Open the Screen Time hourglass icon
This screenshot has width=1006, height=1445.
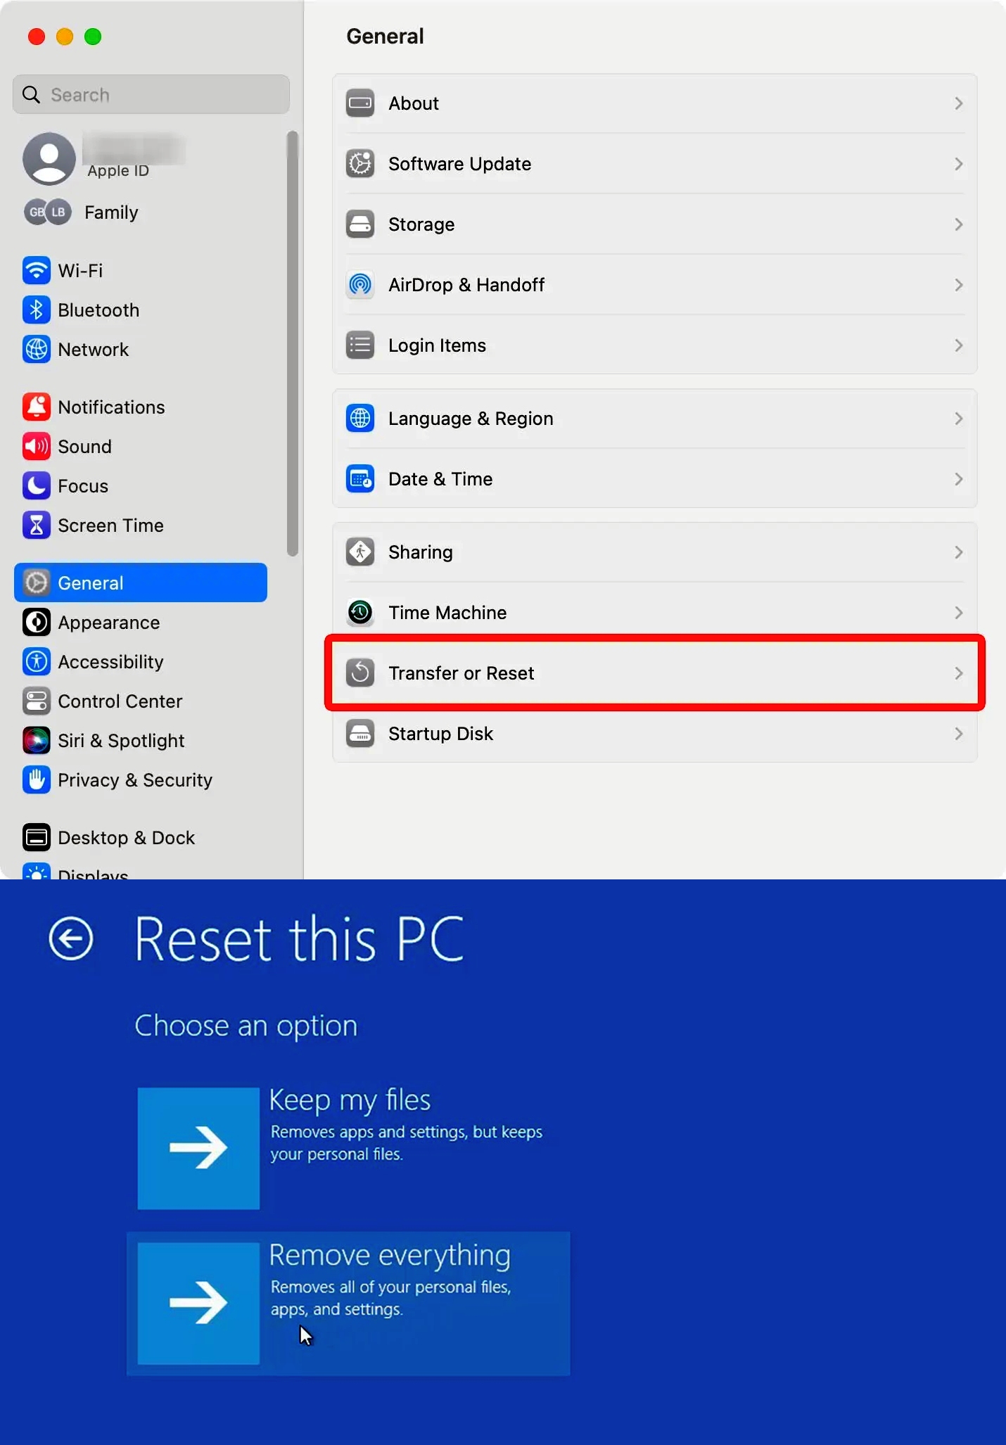point(37,525)
